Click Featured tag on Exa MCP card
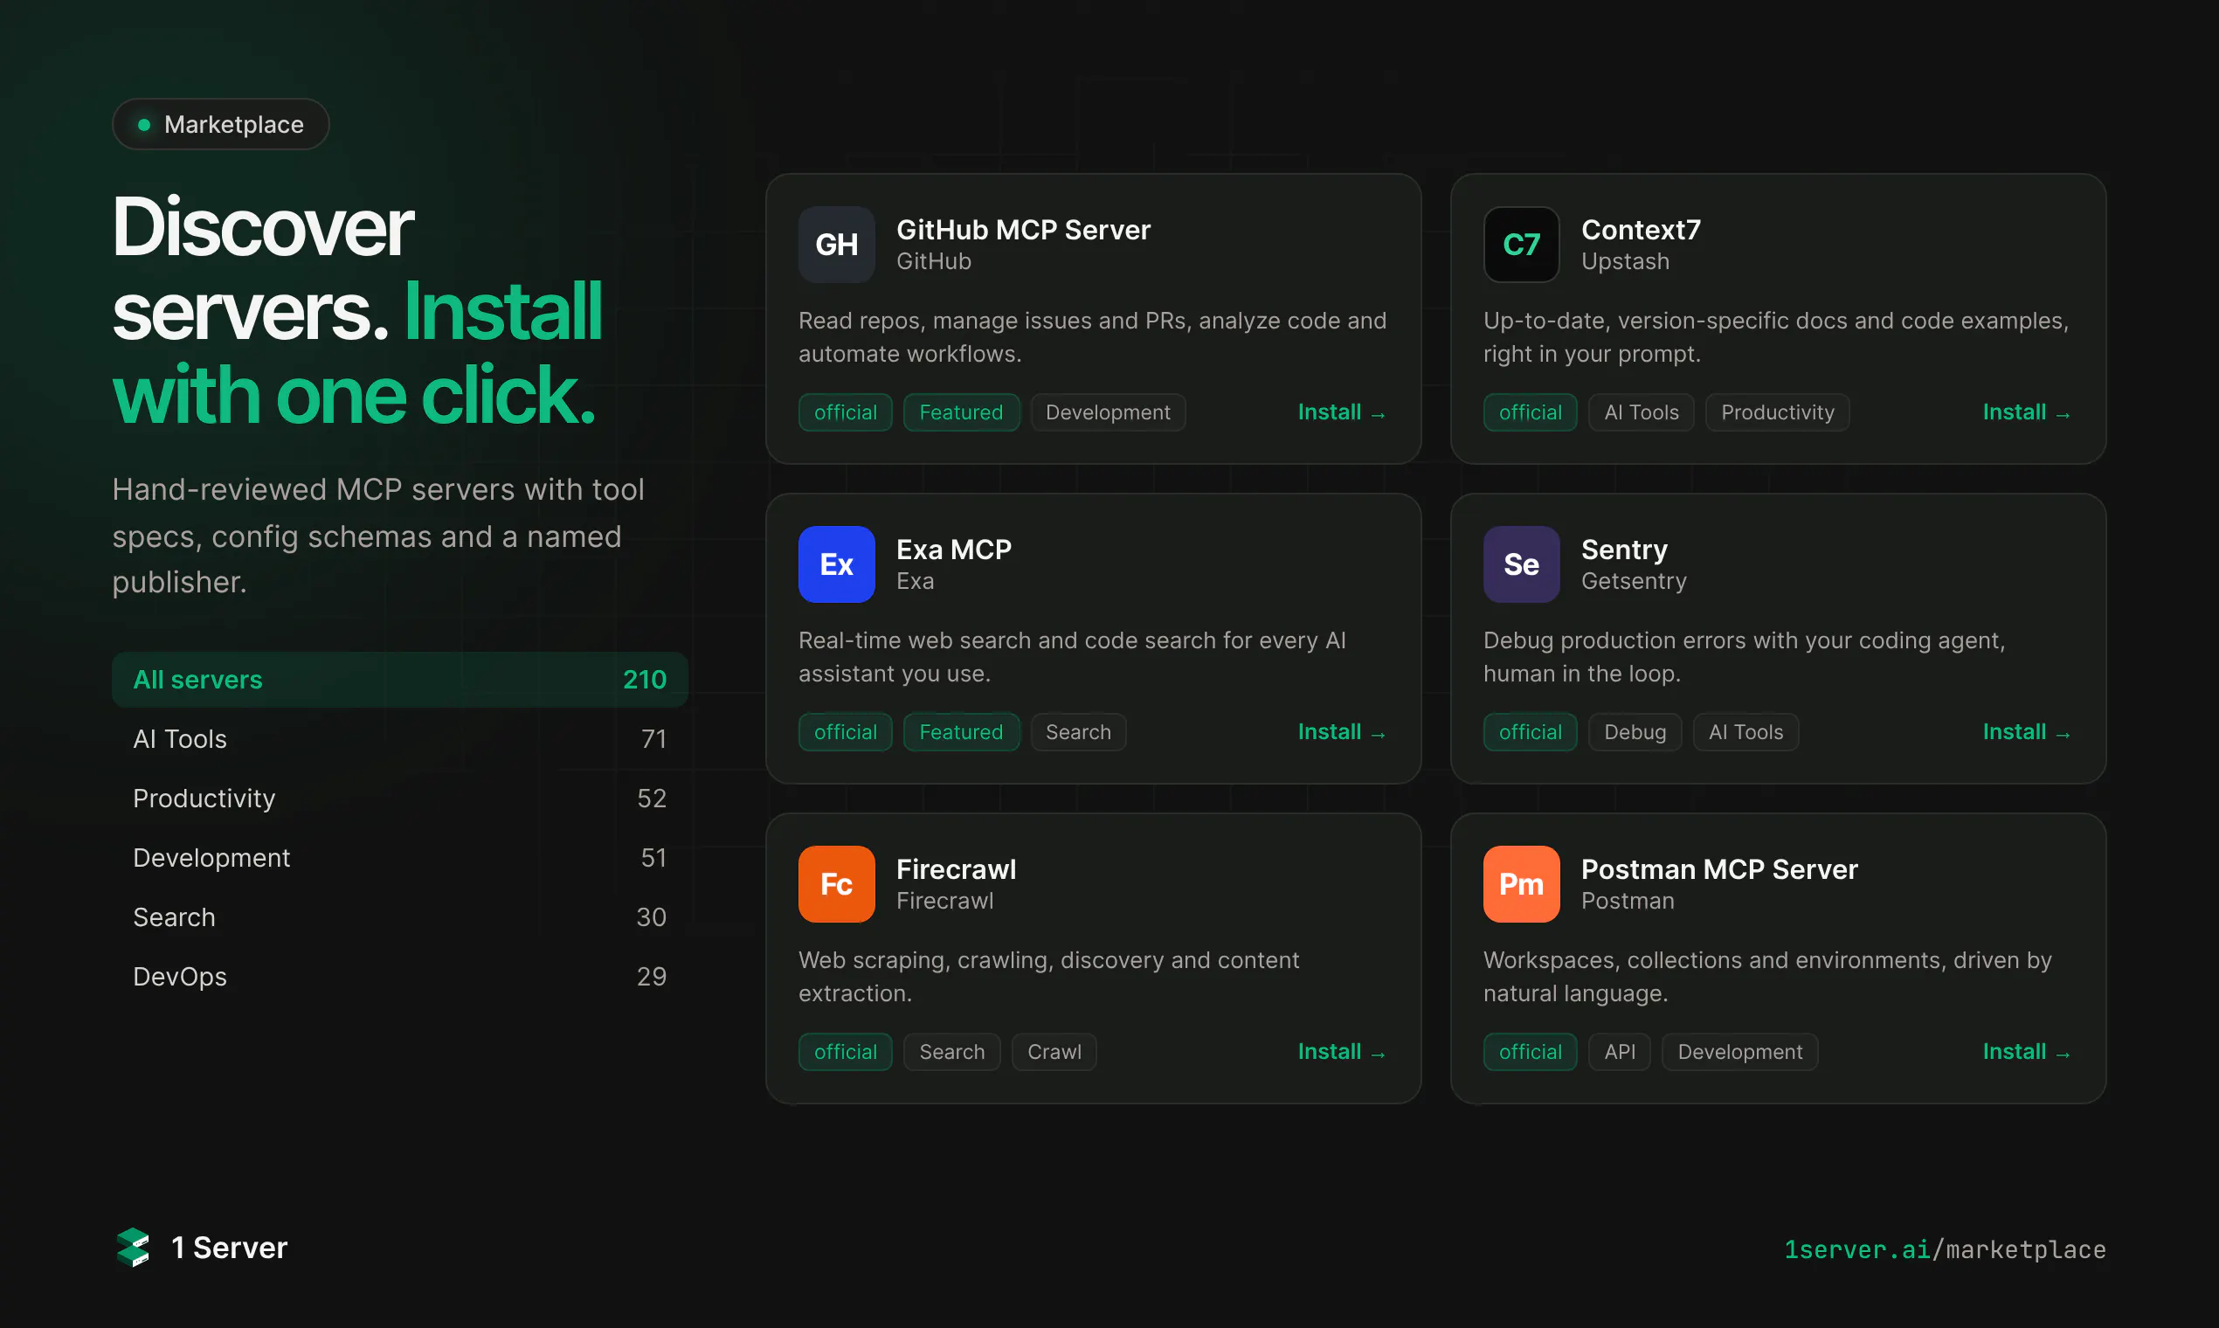 click(961, 731)
